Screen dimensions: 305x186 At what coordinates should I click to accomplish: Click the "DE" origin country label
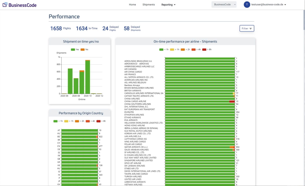[59, 149]
